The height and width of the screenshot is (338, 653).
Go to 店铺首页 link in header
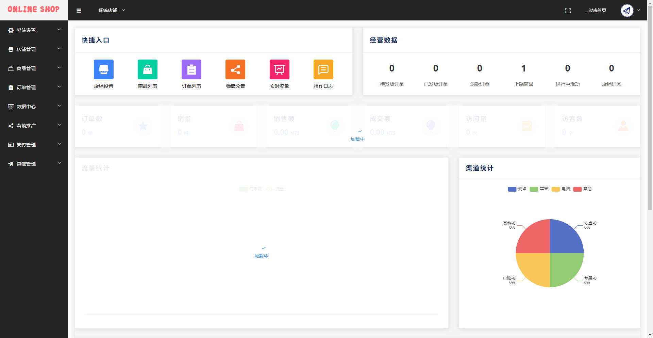(597, 11)
